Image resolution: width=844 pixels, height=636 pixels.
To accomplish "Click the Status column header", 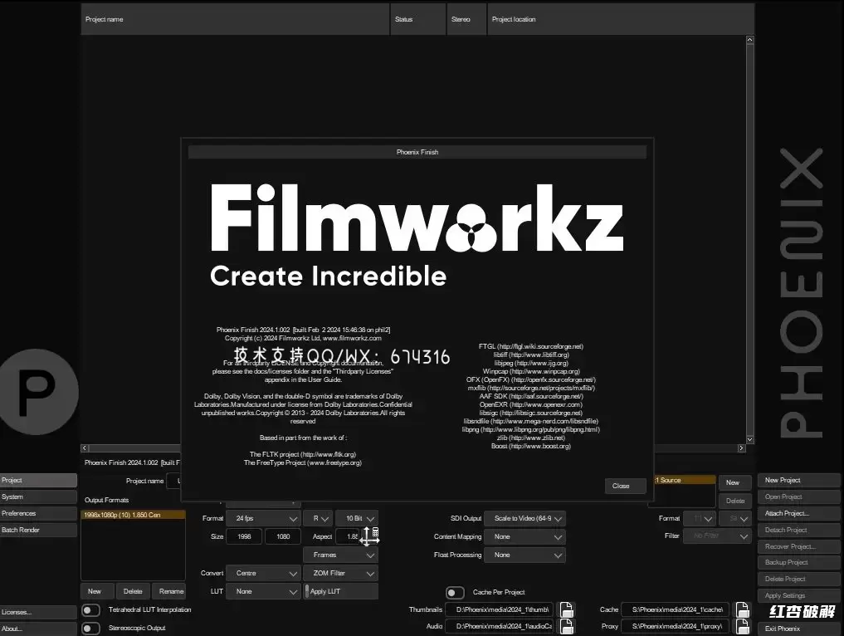I will (418, 19).
